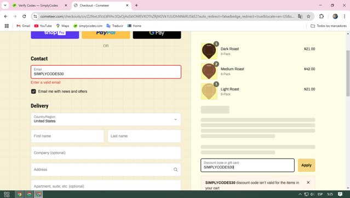
Task: Open the Chrome three-dot menu
Action: coord(345,16)
